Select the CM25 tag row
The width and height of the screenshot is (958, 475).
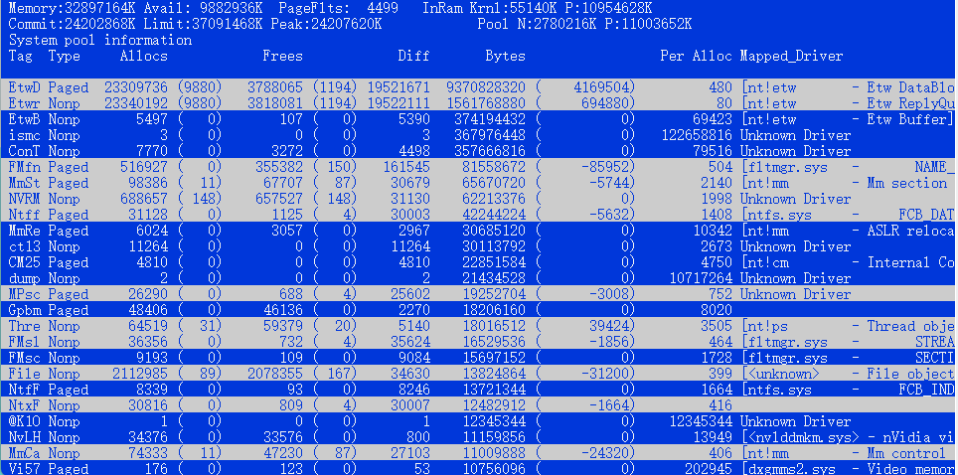tap(479, 262)
